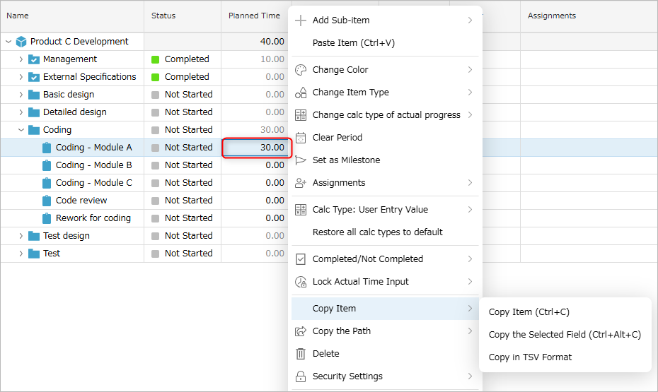The height and width of the screenshot is (392, 658).
Task: Click the green status swatch for Management
Action: coord(155,59)
